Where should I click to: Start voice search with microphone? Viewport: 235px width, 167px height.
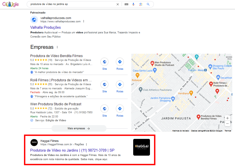133,4
